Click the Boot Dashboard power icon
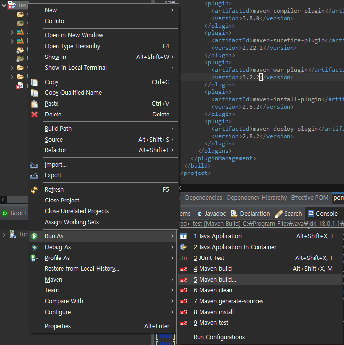344x345 pixels. [x=5, y=213]
